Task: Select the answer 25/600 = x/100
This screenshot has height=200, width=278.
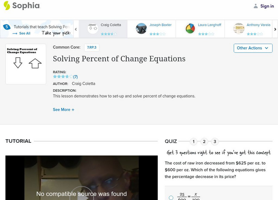Action: coord(170,197)
